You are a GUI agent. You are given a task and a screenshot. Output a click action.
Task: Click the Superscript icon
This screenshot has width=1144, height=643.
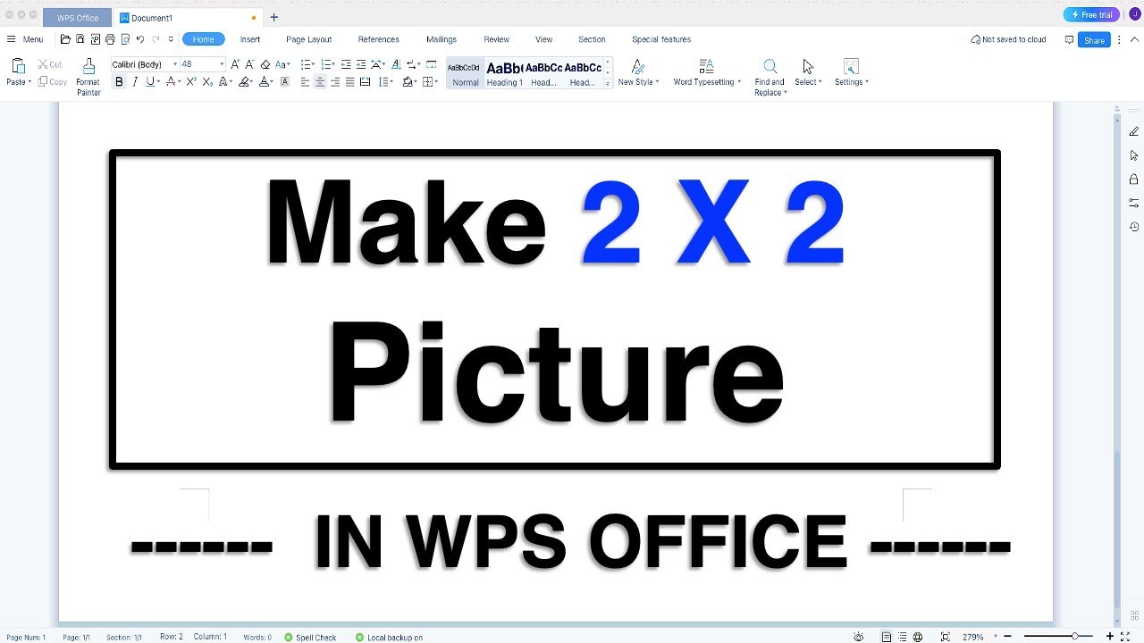[x=191, y=81]
